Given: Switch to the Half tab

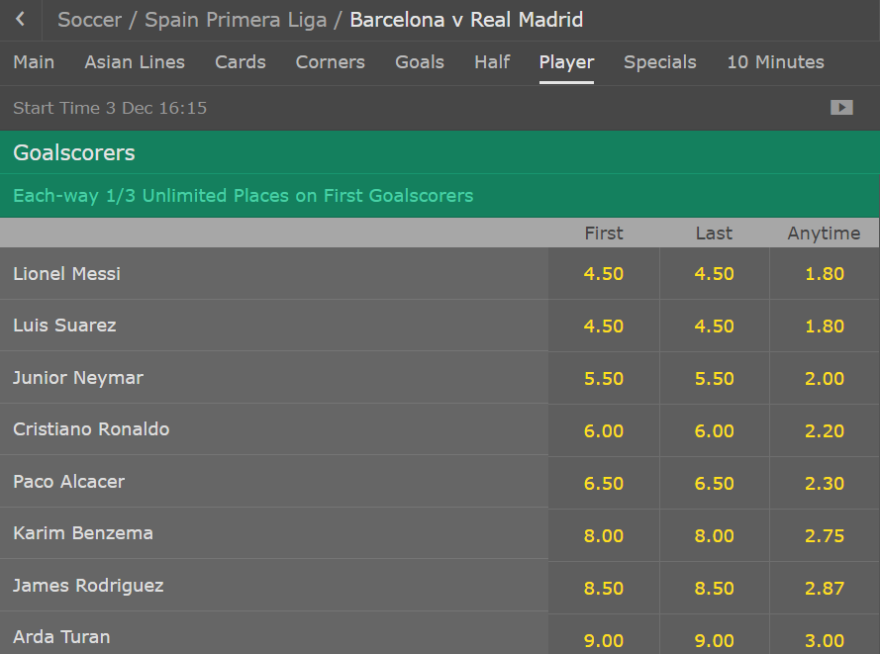Looking at the screenshot, I should tap(492, 62).
